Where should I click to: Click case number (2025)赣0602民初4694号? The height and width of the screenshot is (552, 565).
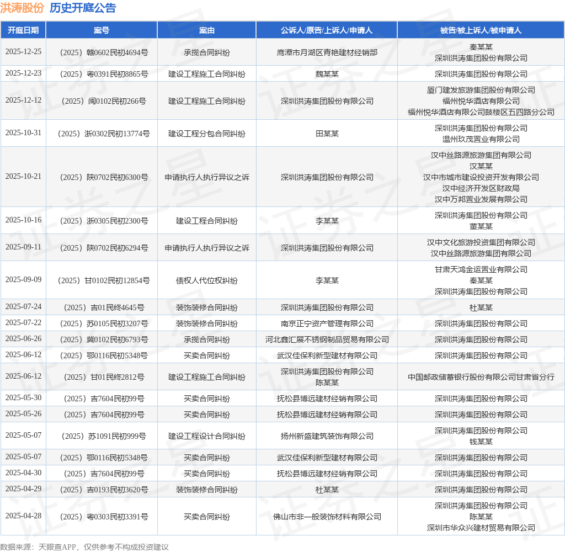click(104, 52)
